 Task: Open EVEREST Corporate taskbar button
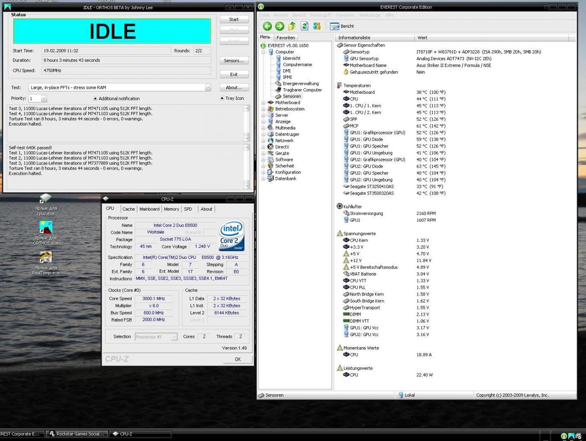(x=21, y=434)
